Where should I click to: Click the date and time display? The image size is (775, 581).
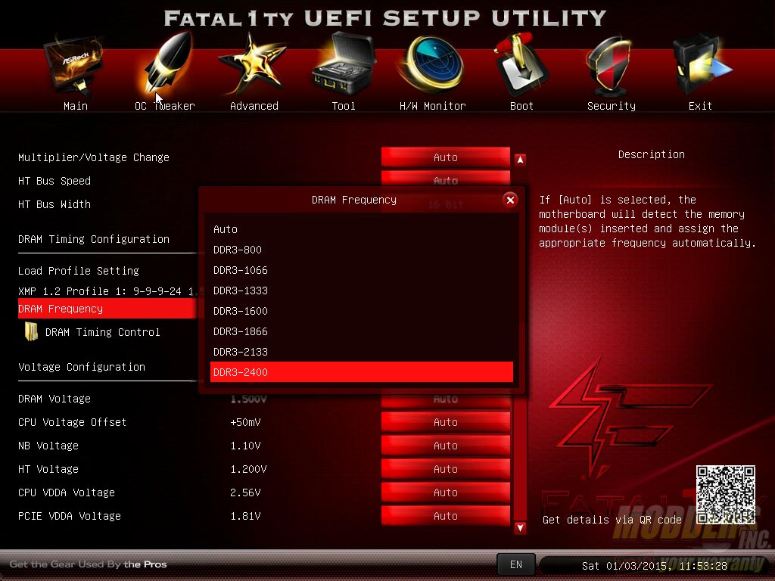click(x=655, y=566)
